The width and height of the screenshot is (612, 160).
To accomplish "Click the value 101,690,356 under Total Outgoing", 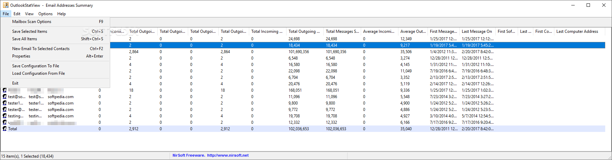I will (x=299, y=52).
